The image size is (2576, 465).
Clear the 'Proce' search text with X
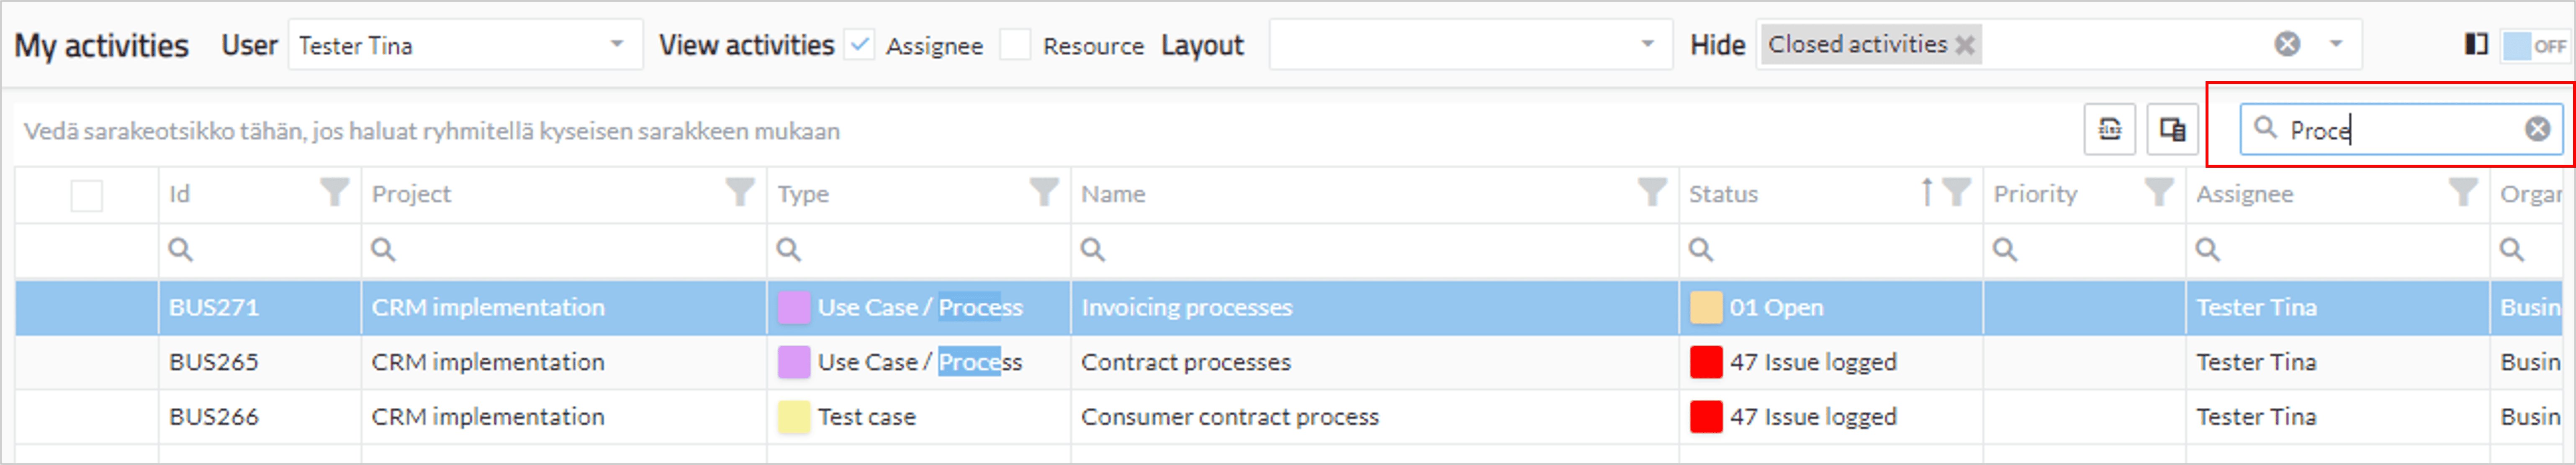click(2537, 129)
